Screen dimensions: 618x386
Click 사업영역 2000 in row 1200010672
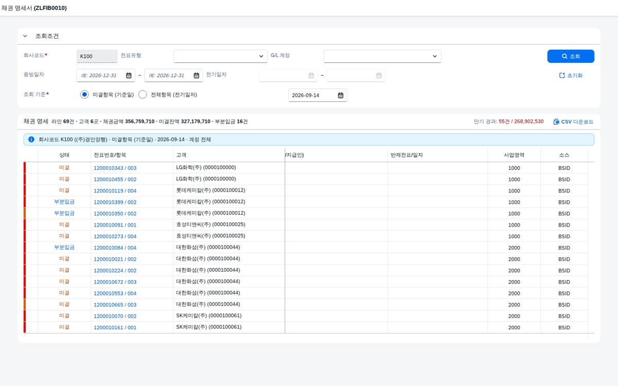pyautogui.click(x=514, y=282)
